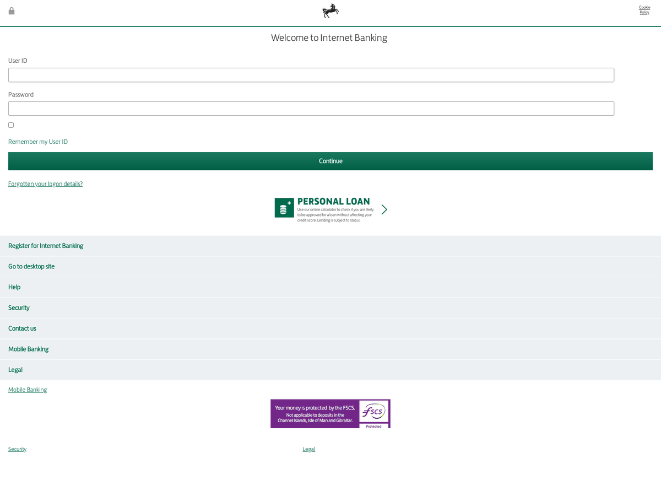Open Register for Internet Banking
This screenshot has width=661, height=496.
click(x=330, y=246)
